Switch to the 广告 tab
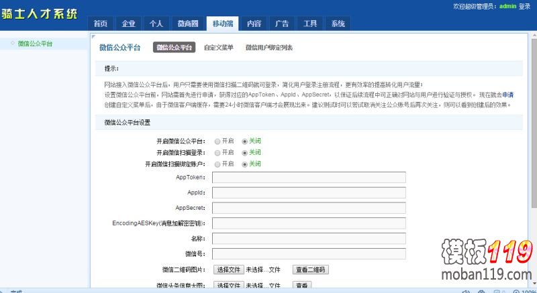The width and height of the screenshot is (537, 293). coord(282,23)
